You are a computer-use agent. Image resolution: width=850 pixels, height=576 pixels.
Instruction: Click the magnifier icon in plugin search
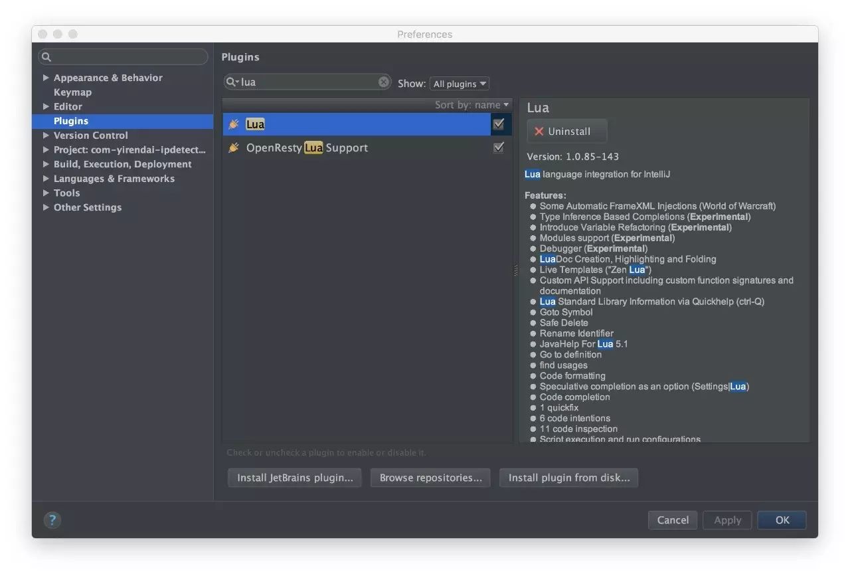point(231,82)
